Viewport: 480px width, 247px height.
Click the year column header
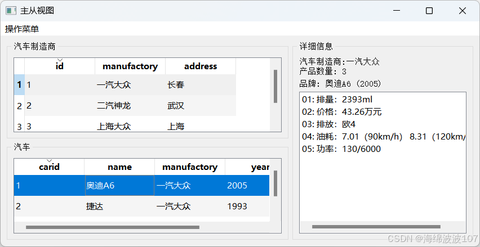coord(247,167)
